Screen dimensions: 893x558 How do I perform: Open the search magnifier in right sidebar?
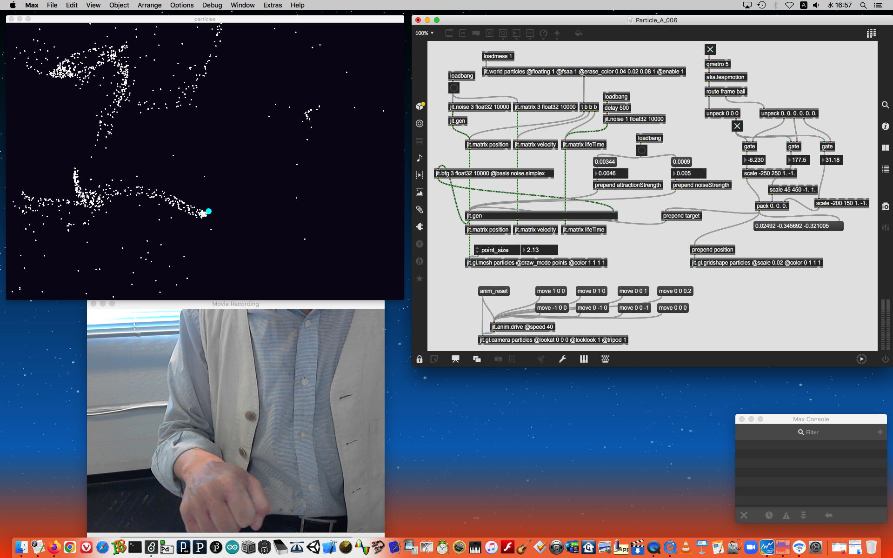[885, 105]
